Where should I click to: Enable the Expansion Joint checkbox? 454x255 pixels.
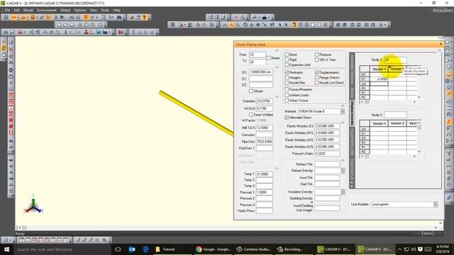click(x=287, y=64)
